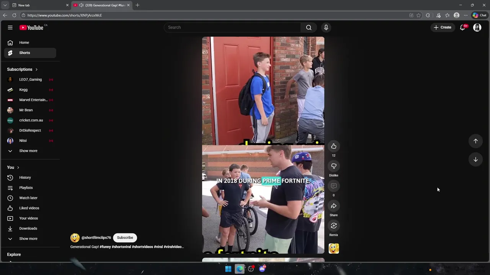This screenshot has width=490, height=275.
Task: Subscribe to shortfilmclips76
Action: coord(125,238)
